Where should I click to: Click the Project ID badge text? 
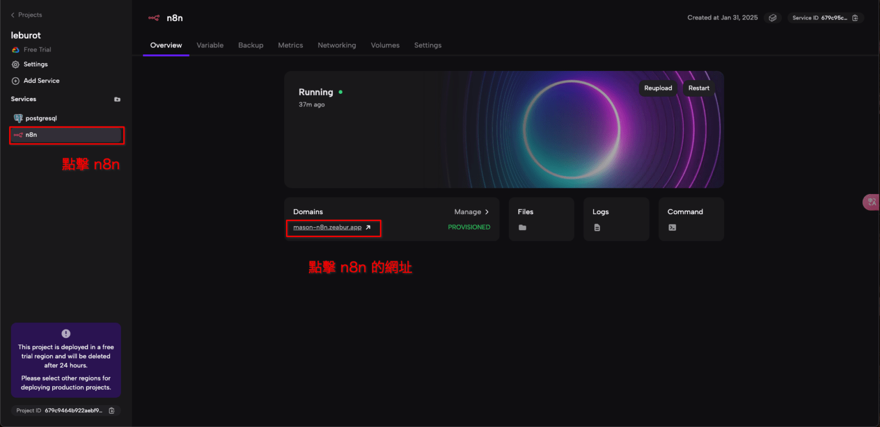60,410
